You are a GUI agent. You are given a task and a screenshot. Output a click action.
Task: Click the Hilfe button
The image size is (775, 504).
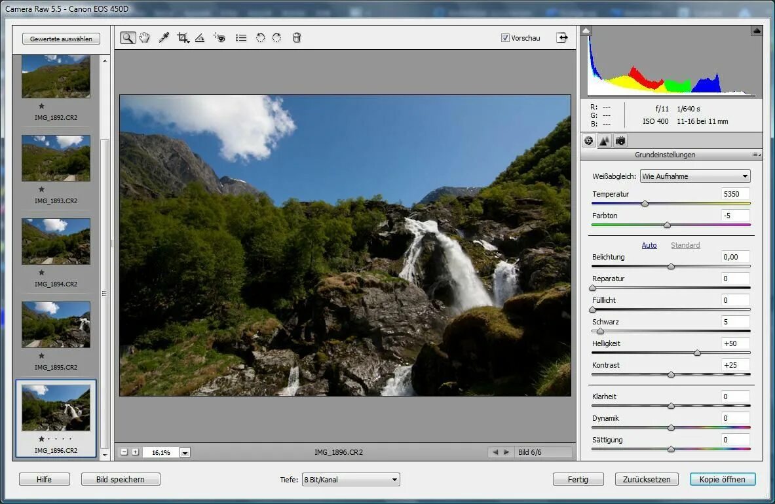click(x=44, y=479)
